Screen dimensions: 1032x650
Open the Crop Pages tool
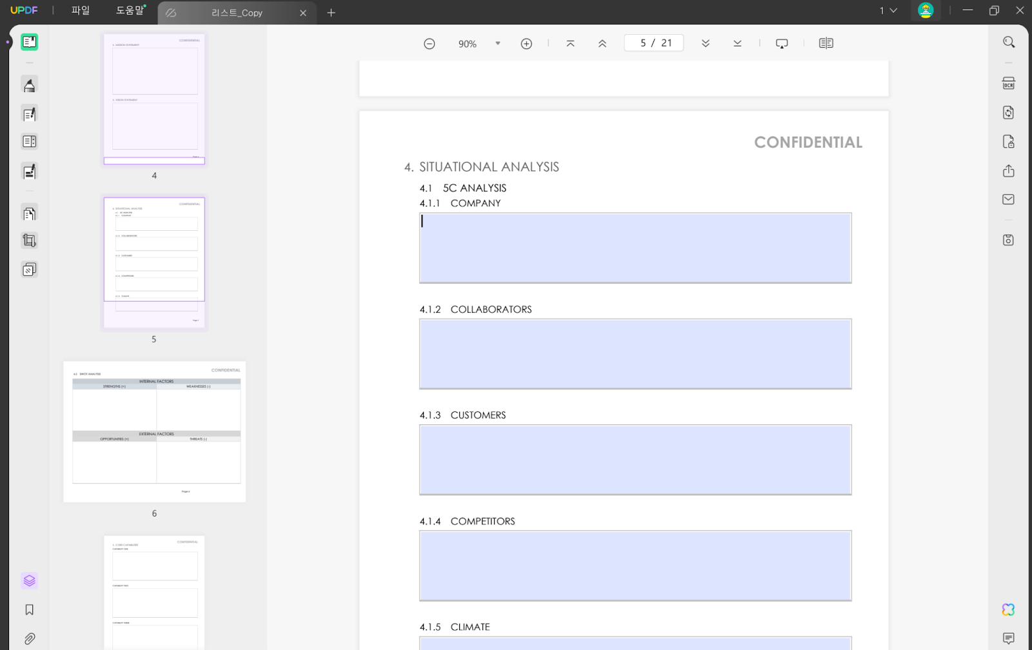[29, 241]
